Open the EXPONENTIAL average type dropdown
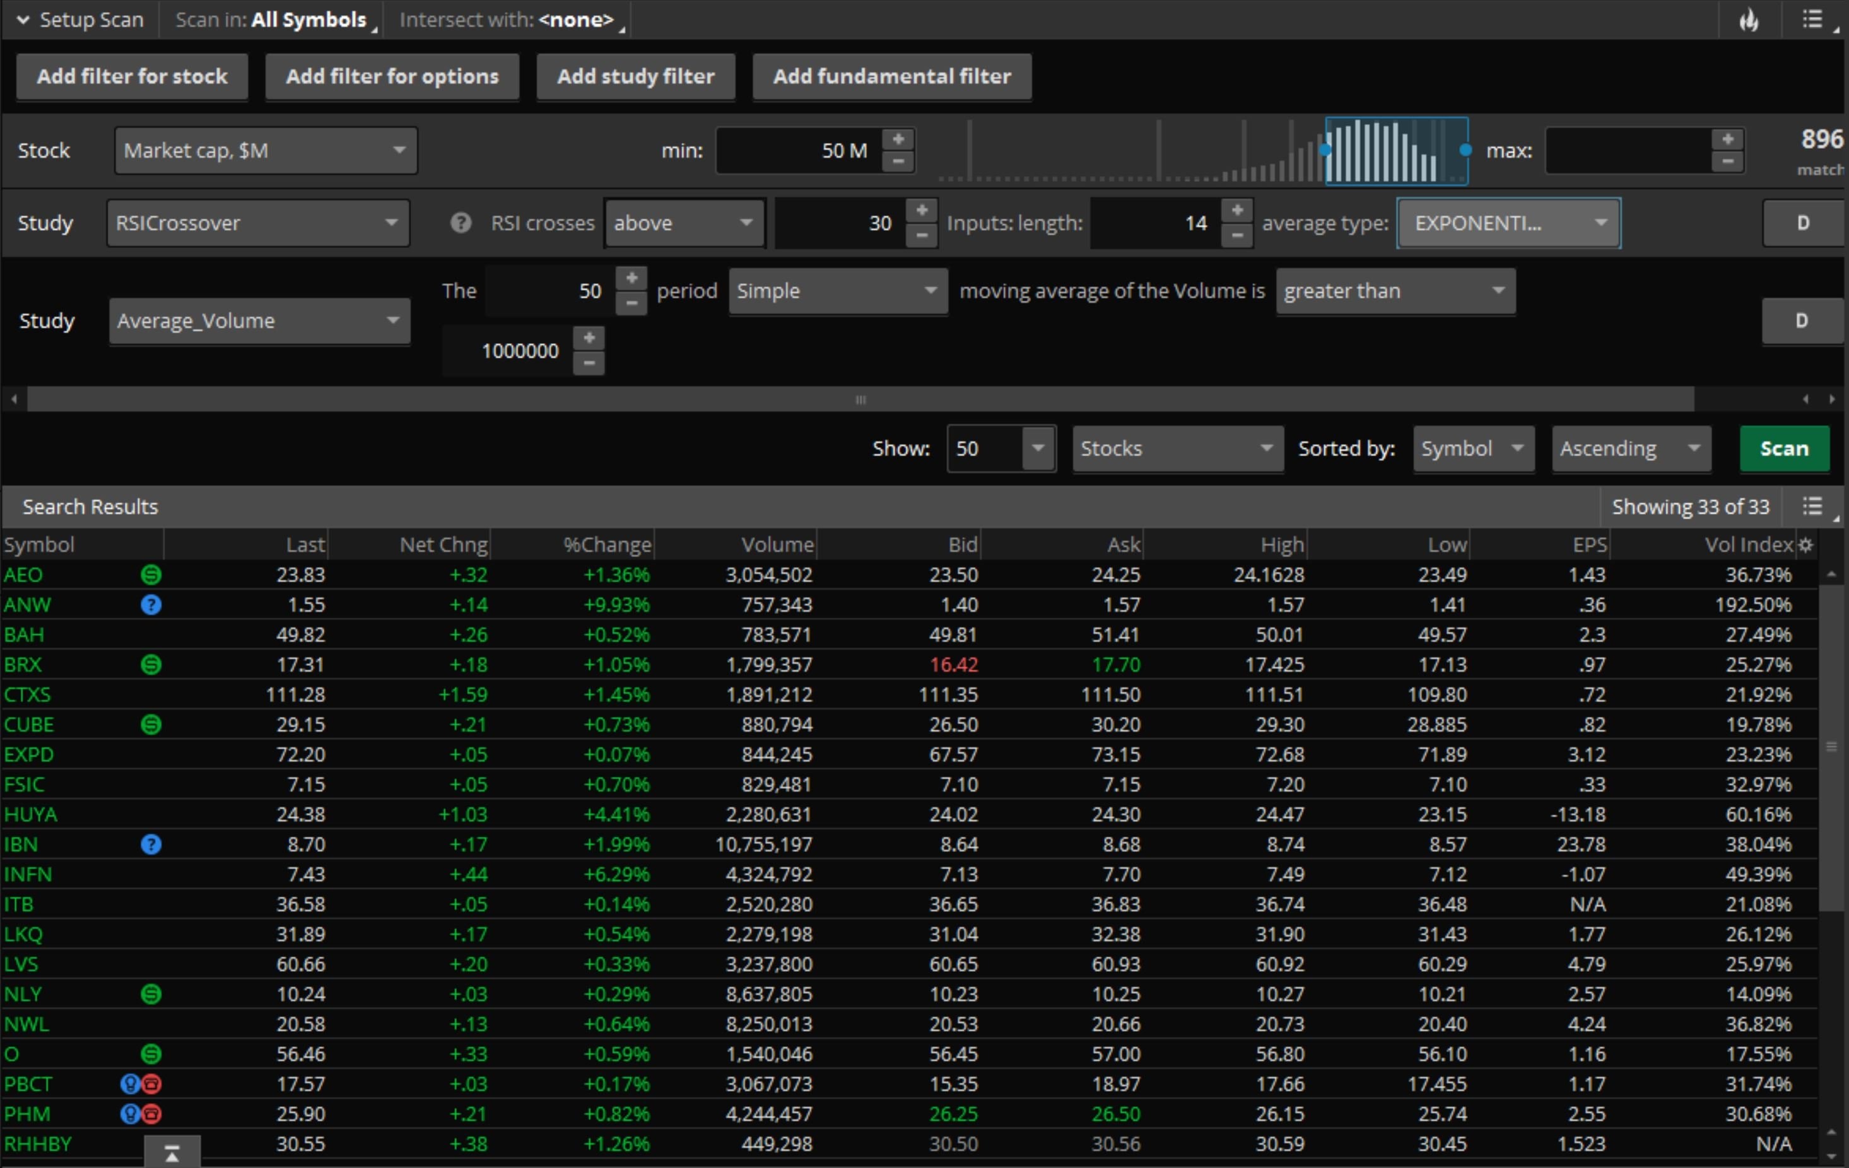The height and width of the screenshot is (1168, 1849). (x=1509, y=223)
